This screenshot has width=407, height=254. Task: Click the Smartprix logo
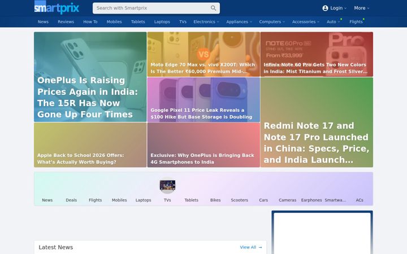[57, 7]
